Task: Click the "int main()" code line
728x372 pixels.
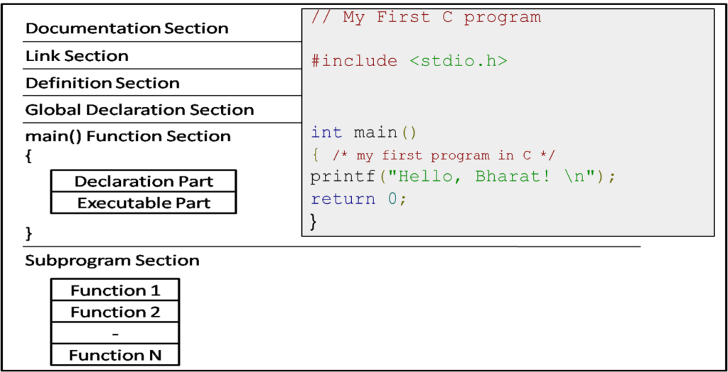Action: 363,133
